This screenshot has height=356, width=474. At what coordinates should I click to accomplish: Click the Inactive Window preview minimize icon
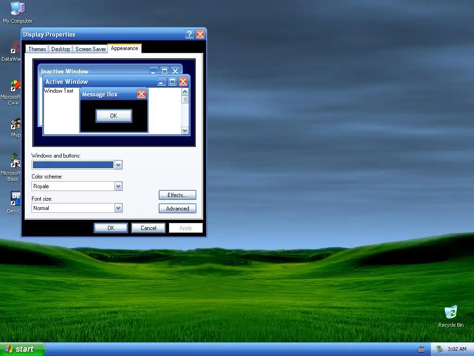click(x=154, y=71)
